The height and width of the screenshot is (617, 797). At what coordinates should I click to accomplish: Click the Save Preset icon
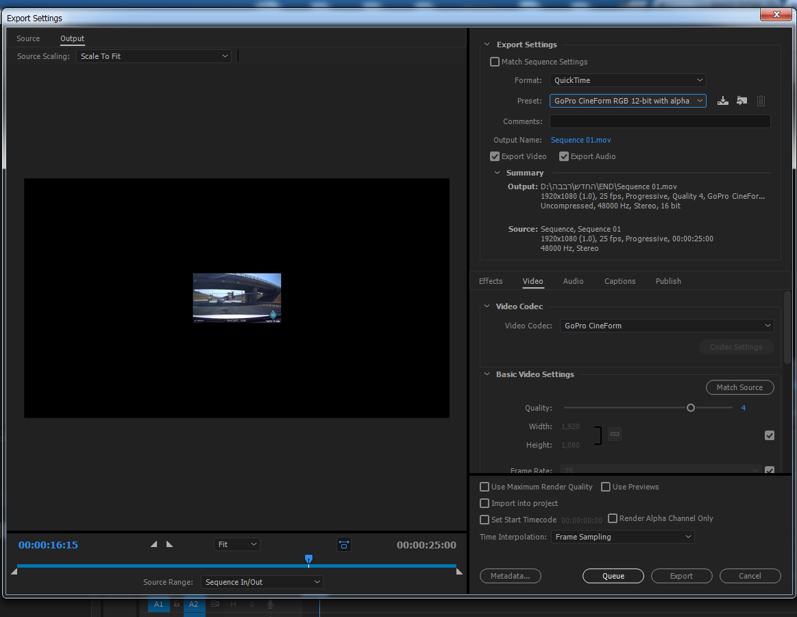722,101
